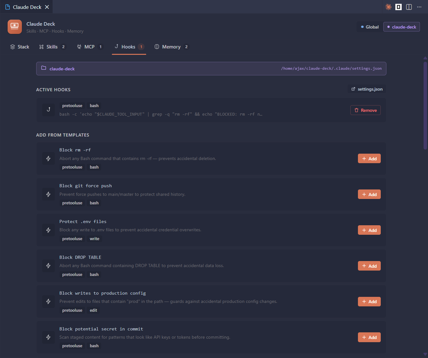Viewport: 428px width, 358px height.
Task: Select the Global scope toggle
Action: coord(370,27)
